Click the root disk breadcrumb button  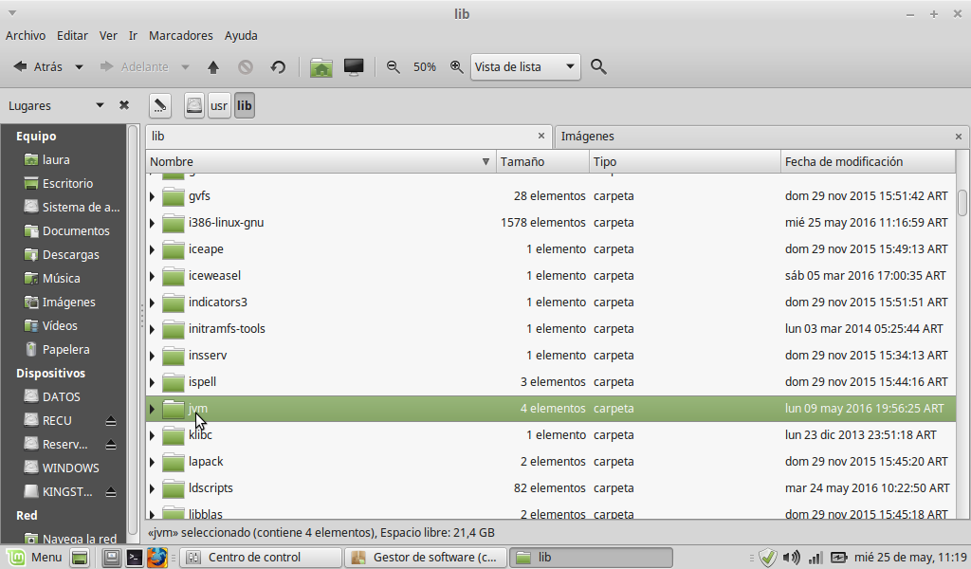point(194,105)
